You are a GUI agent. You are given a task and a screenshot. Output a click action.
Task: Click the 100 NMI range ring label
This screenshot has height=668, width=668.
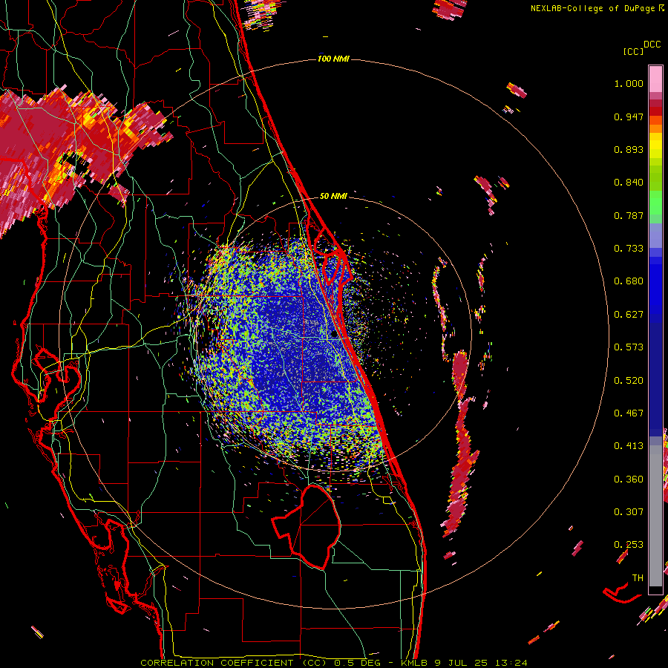click(x=333, y=59)
